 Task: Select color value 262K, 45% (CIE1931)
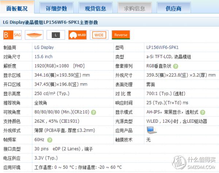pyautogui.click(x=57, y=121)
